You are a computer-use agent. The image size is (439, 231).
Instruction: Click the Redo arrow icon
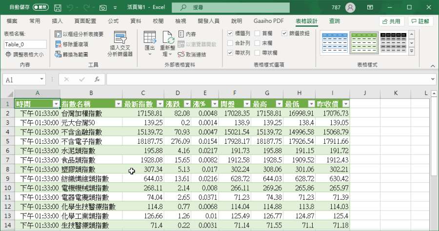pos(86,7)
